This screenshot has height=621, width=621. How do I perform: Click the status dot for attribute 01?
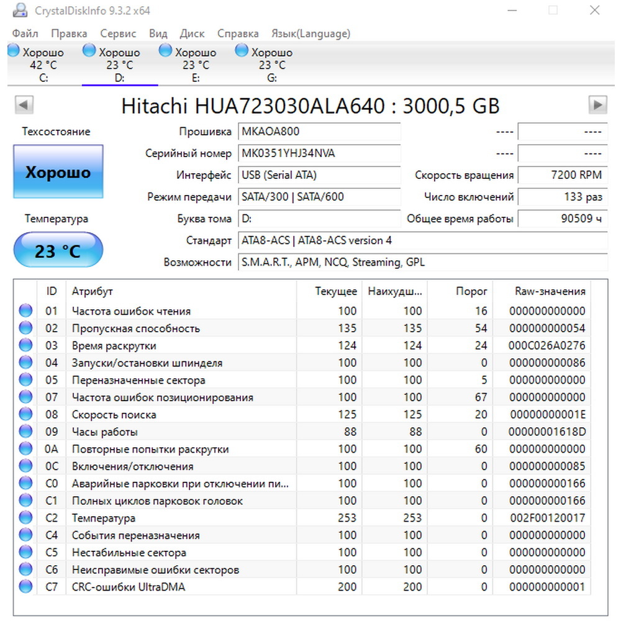(25, 310)
